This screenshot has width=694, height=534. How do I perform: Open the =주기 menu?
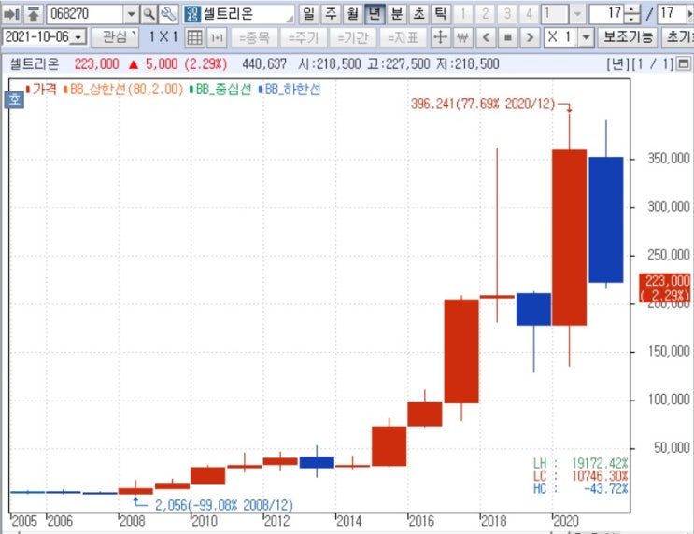click(304, 37)
